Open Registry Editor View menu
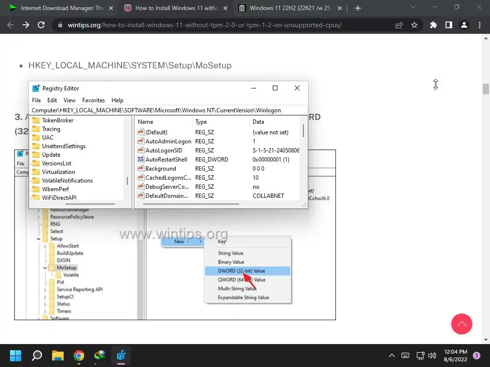This screenshot has height=367, width=490. tap(69, 100)
